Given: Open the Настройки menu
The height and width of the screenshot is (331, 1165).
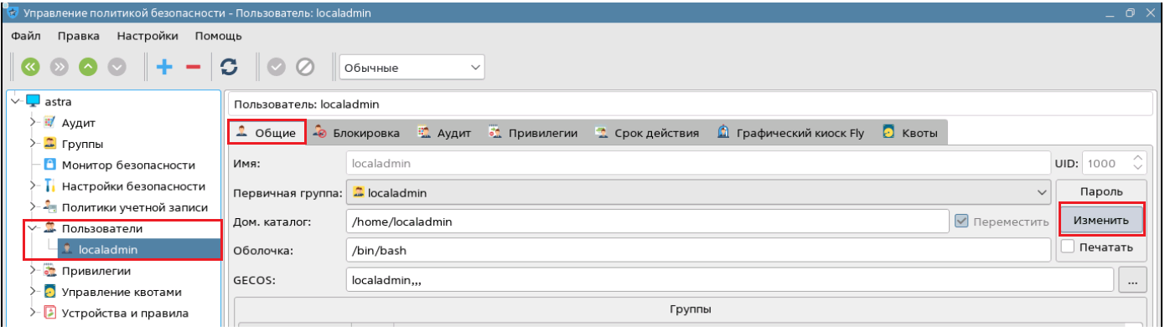Looking at the screenshot, I should coord(148,36).
